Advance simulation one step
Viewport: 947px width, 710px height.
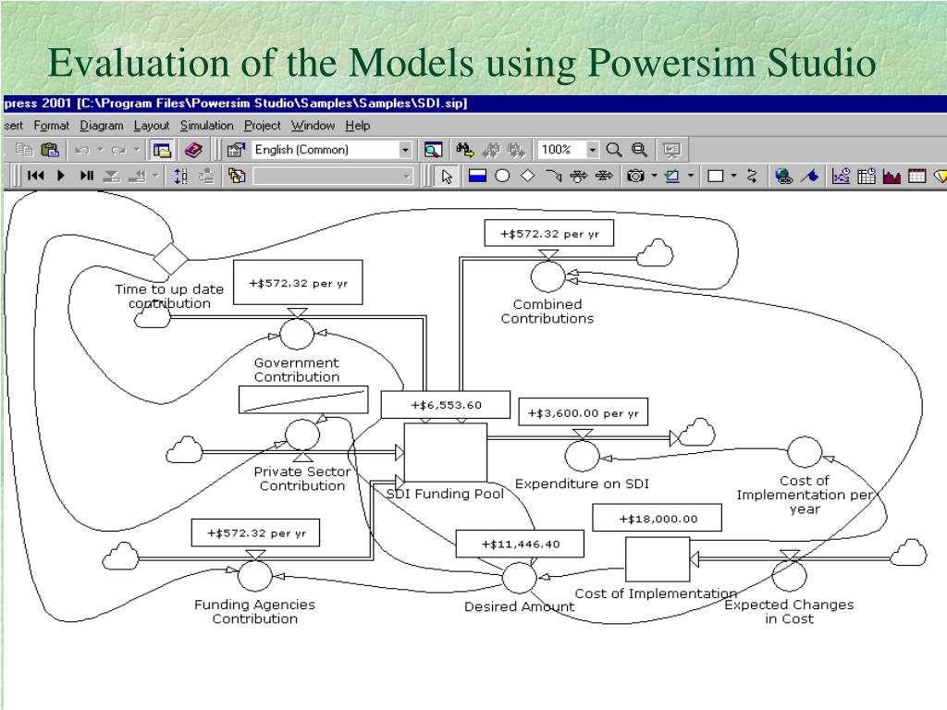coord(87,176)
